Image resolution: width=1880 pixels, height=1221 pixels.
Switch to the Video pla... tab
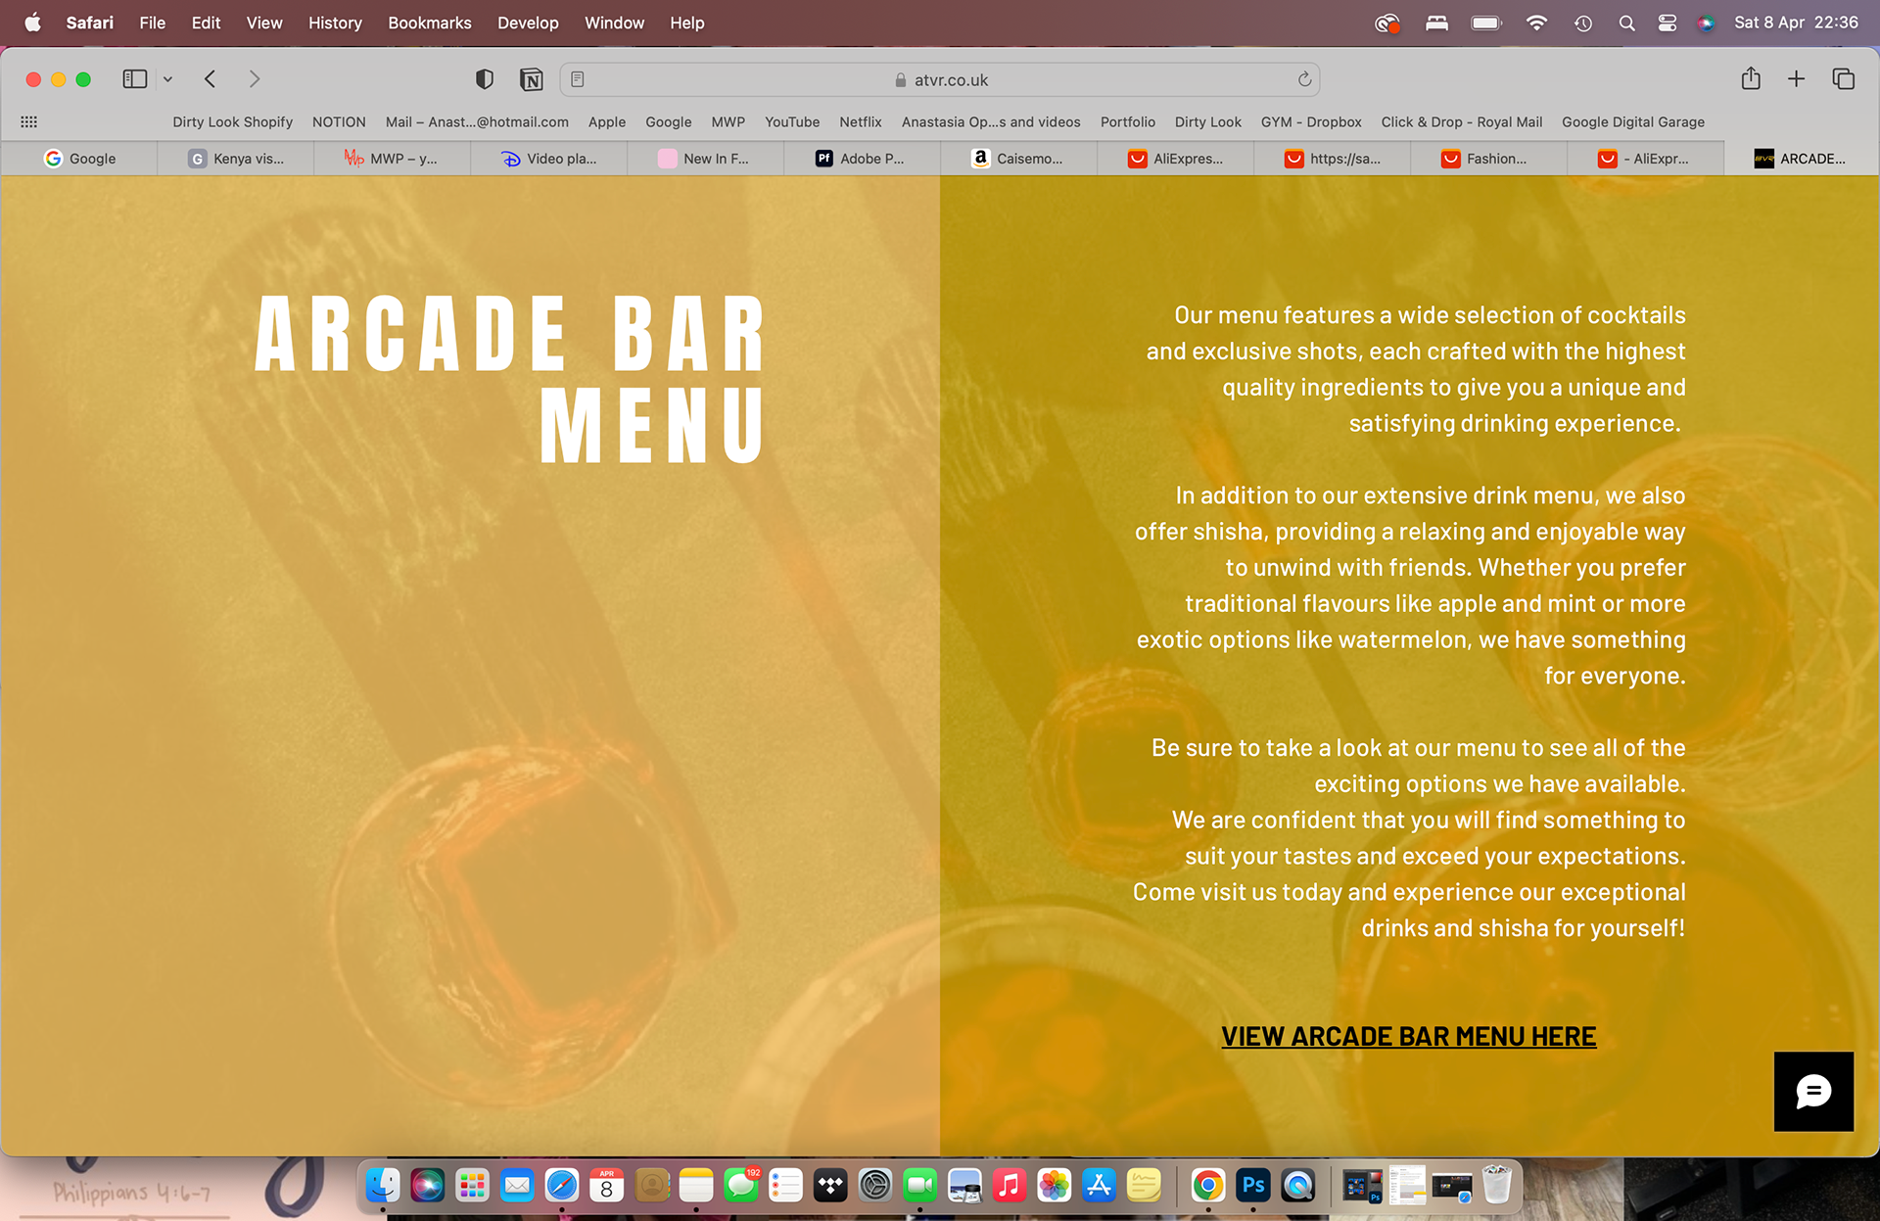(549, 159)
